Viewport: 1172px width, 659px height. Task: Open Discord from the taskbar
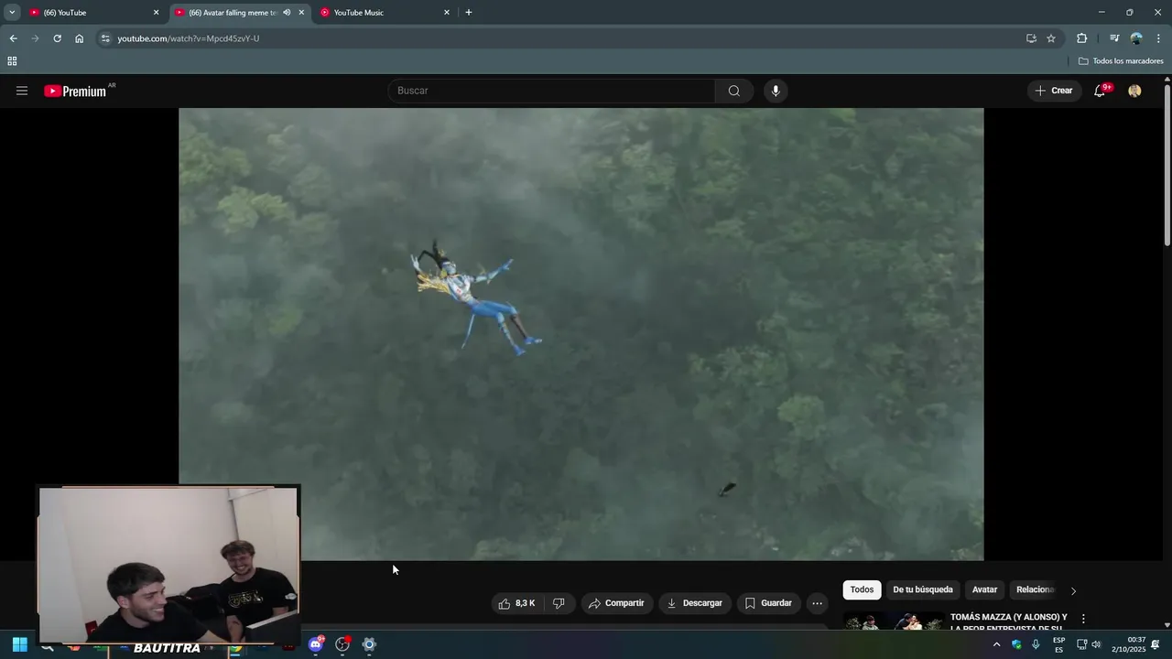(x=316, y=644)
